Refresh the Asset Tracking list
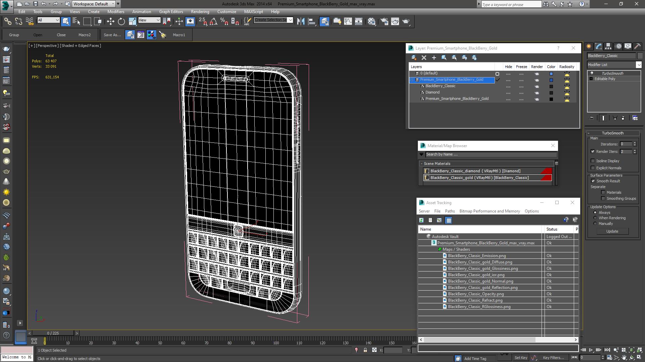 [x=421, y=220]
